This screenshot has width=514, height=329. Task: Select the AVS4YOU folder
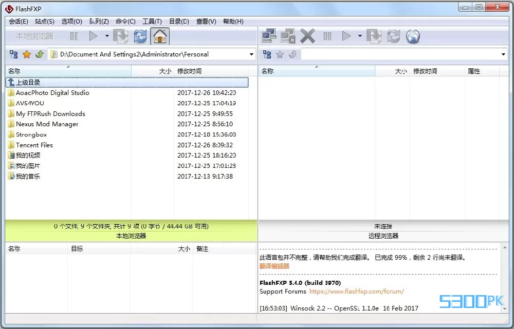(30, 103)
